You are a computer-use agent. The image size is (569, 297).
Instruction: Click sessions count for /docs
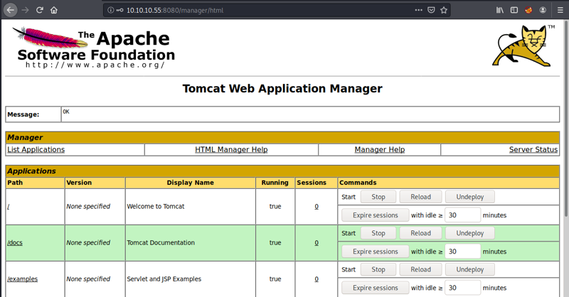(317, 242)
